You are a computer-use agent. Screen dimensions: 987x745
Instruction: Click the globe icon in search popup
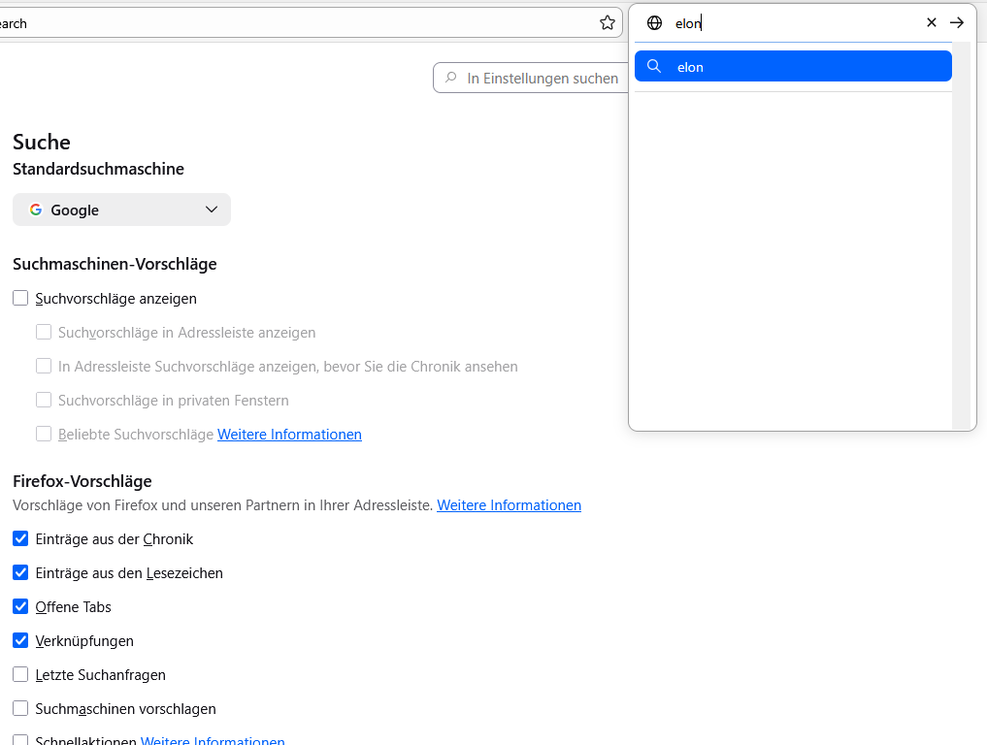coord(655,22)
